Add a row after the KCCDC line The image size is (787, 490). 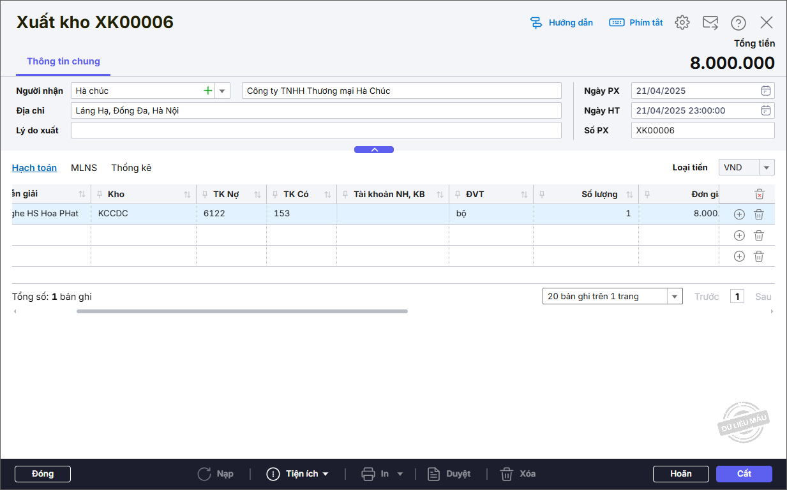[739, 214]
